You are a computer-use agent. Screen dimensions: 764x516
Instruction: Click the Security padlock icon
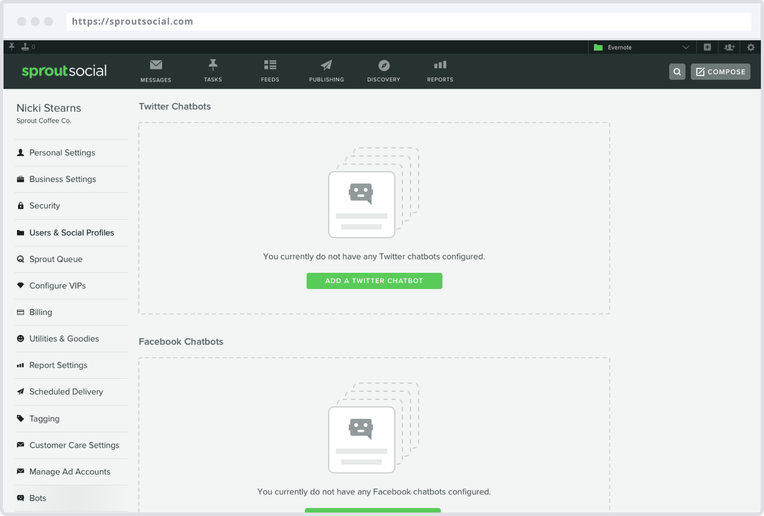pos(20,206)
